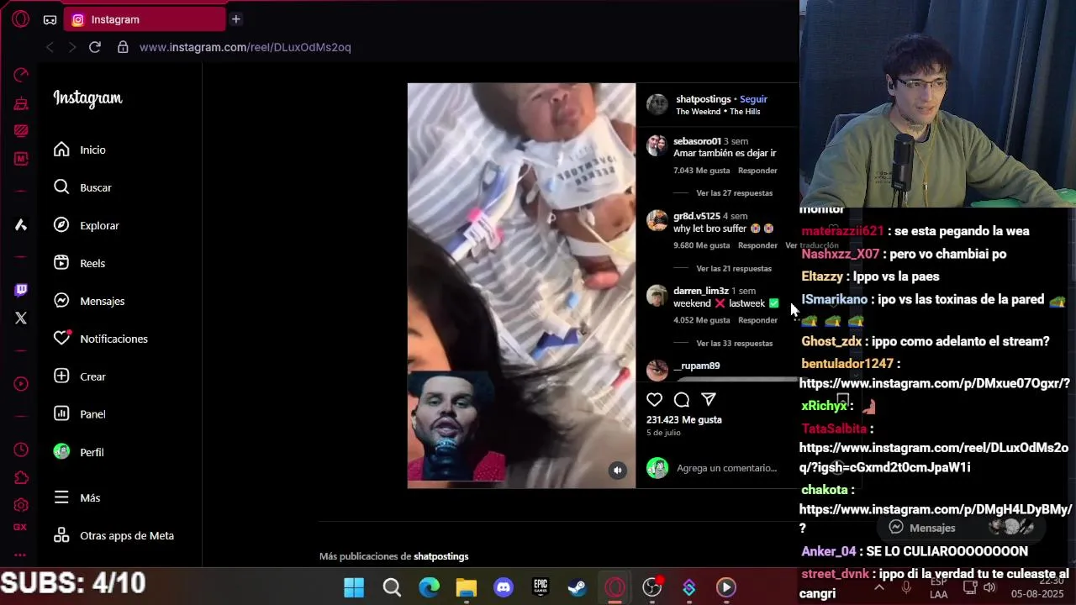Open Opera three-dots sidebar more menu
1076x605 pixels.
tap(21, 555)
